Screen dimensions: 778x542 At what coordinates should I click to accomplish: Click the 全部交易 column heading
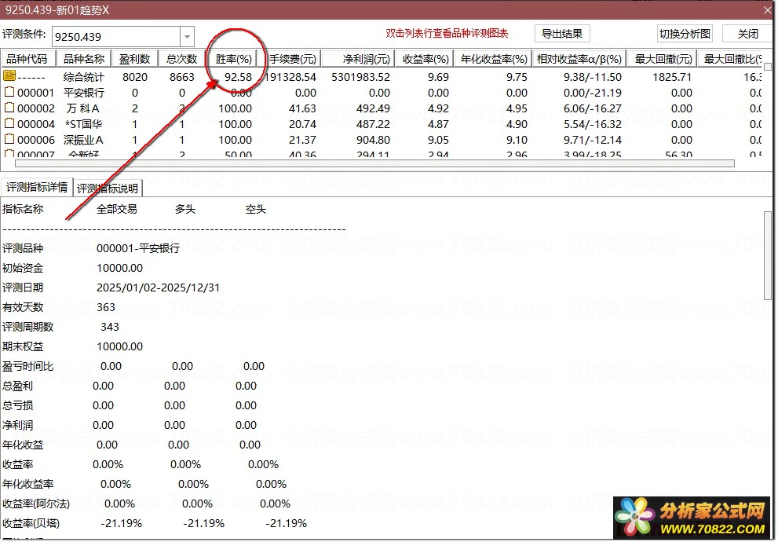tap(117, 209)
